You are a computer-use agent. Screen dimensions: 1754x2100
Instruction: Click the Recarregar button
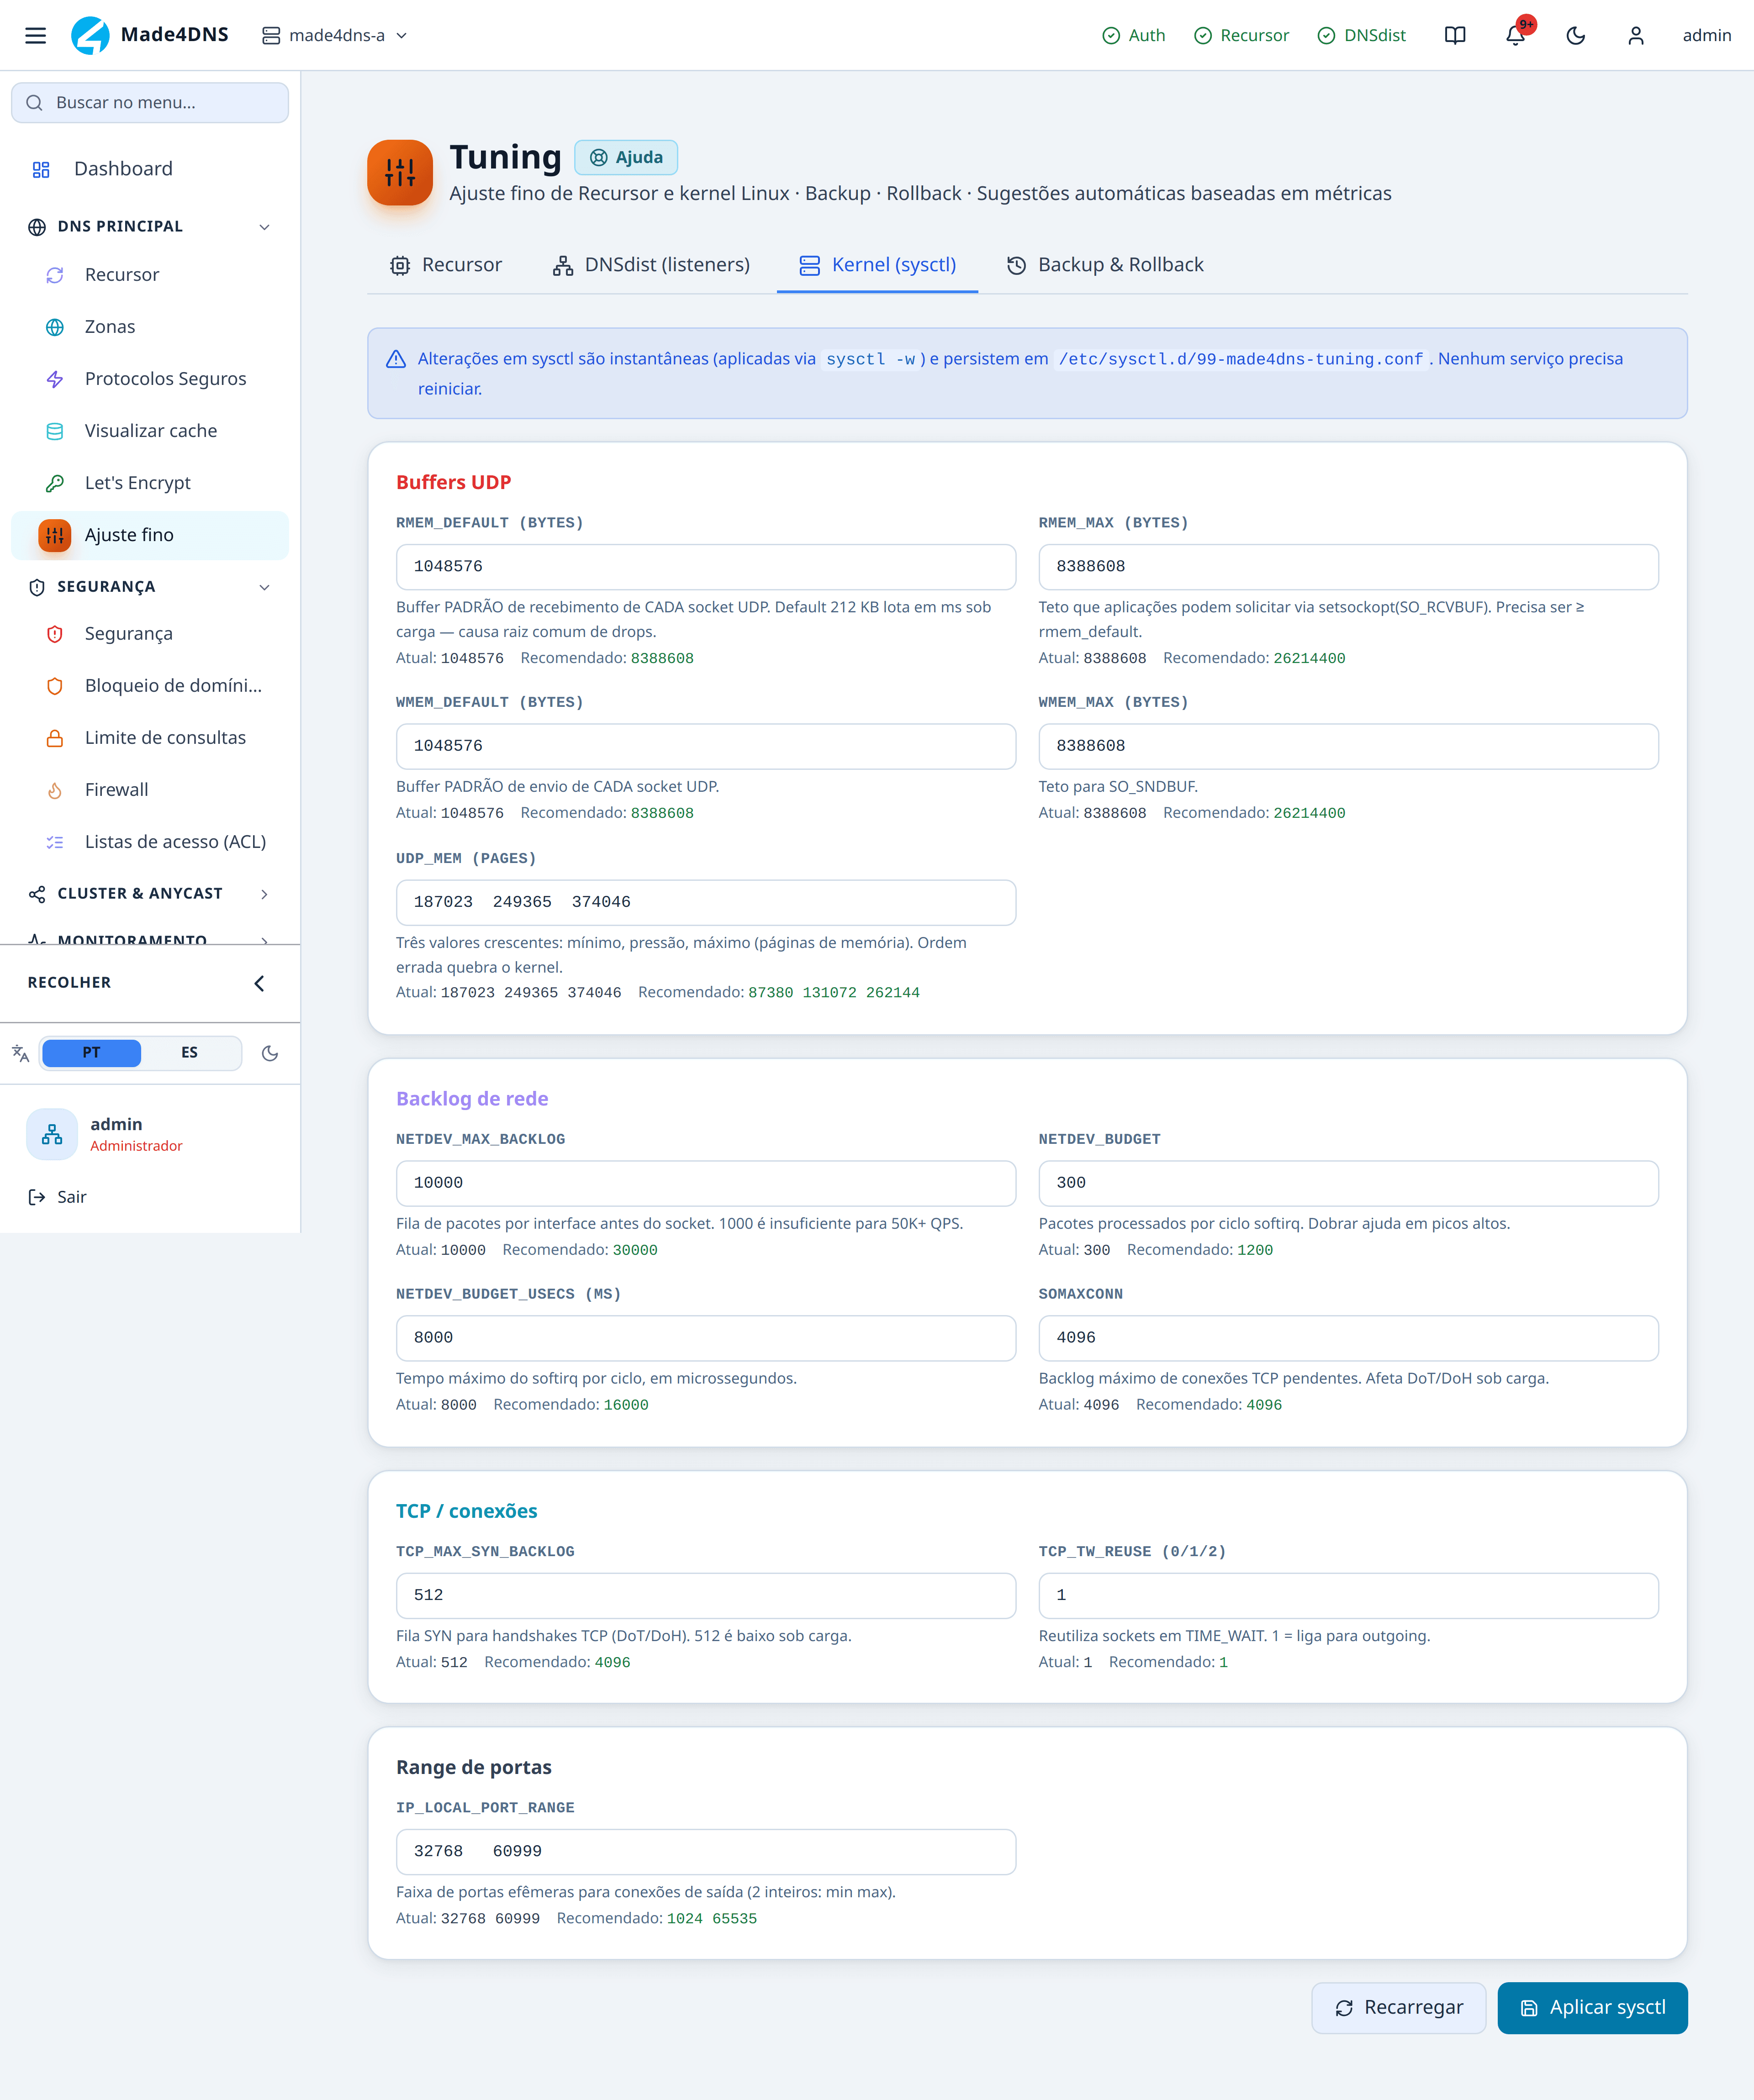coord(1399,2008)
